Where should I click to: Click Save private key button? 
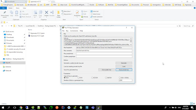[124, 70]
